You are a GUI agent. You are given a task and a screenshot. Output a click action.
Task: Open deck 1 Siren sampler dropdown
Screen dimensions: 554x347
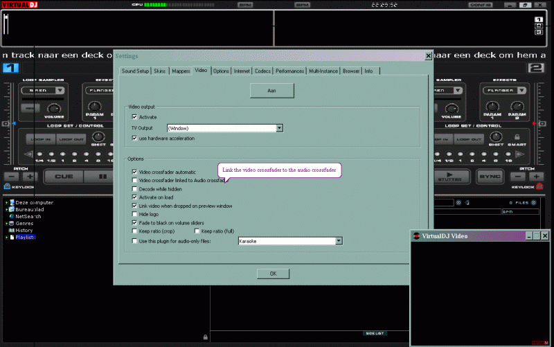(x=60, y=91)
